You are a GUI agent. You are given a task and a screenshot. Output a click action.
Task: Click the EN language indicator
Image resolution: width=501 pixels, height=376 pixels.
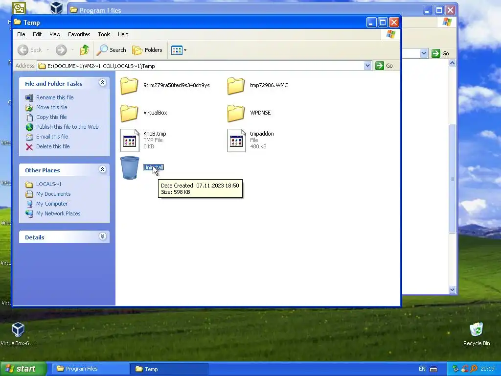coord(422,369)
